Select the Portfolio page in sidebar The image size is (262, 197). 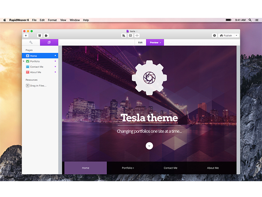click(x=40, y=61)
